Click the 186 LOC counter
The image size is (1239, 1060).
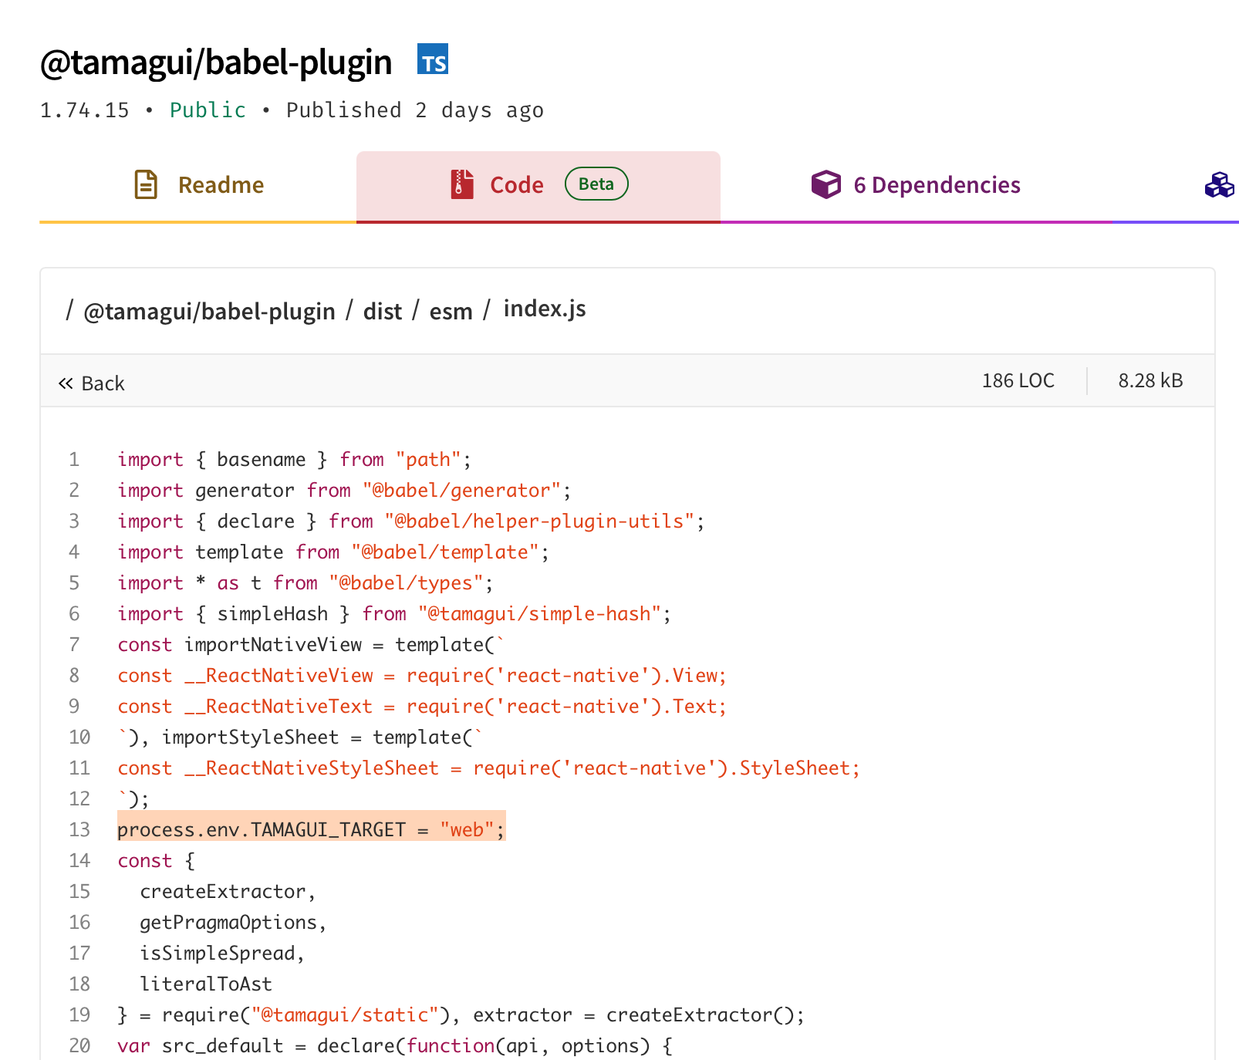[1018, 380]
